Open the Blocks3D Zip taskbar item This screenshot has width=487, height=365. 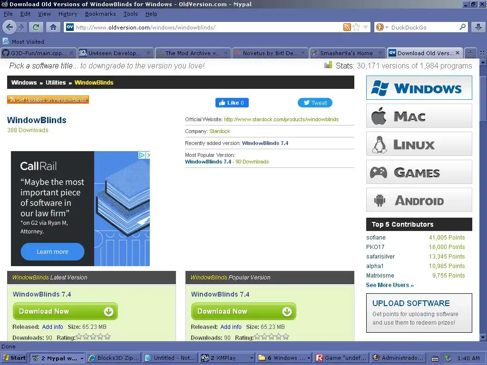pos(114,358)
